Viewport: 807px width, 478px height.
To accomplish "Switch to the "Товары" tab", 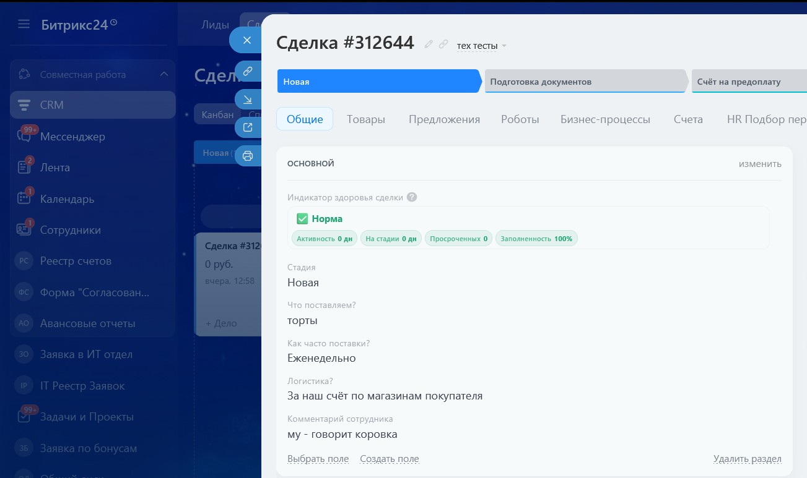I will coord(365,119).
